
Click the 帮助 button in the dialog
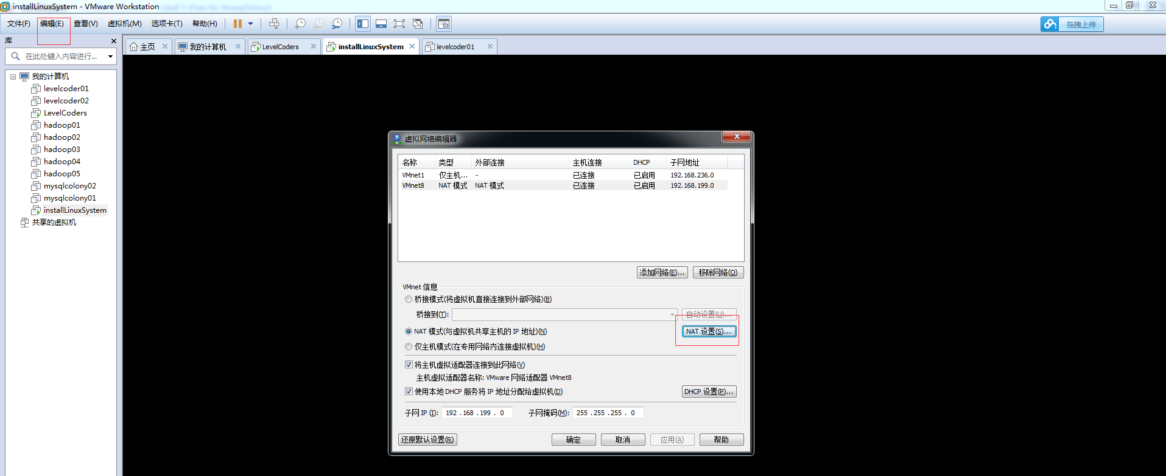click(722, 440)
